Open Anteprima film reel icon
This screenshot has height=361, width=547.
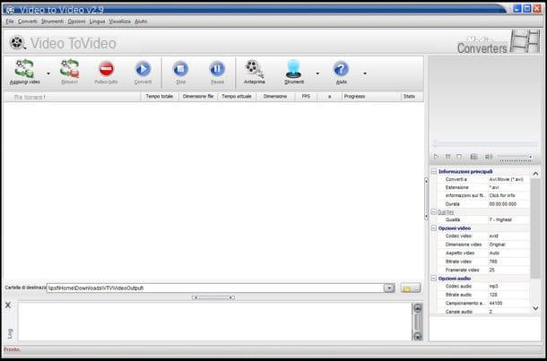pos(255,68)
